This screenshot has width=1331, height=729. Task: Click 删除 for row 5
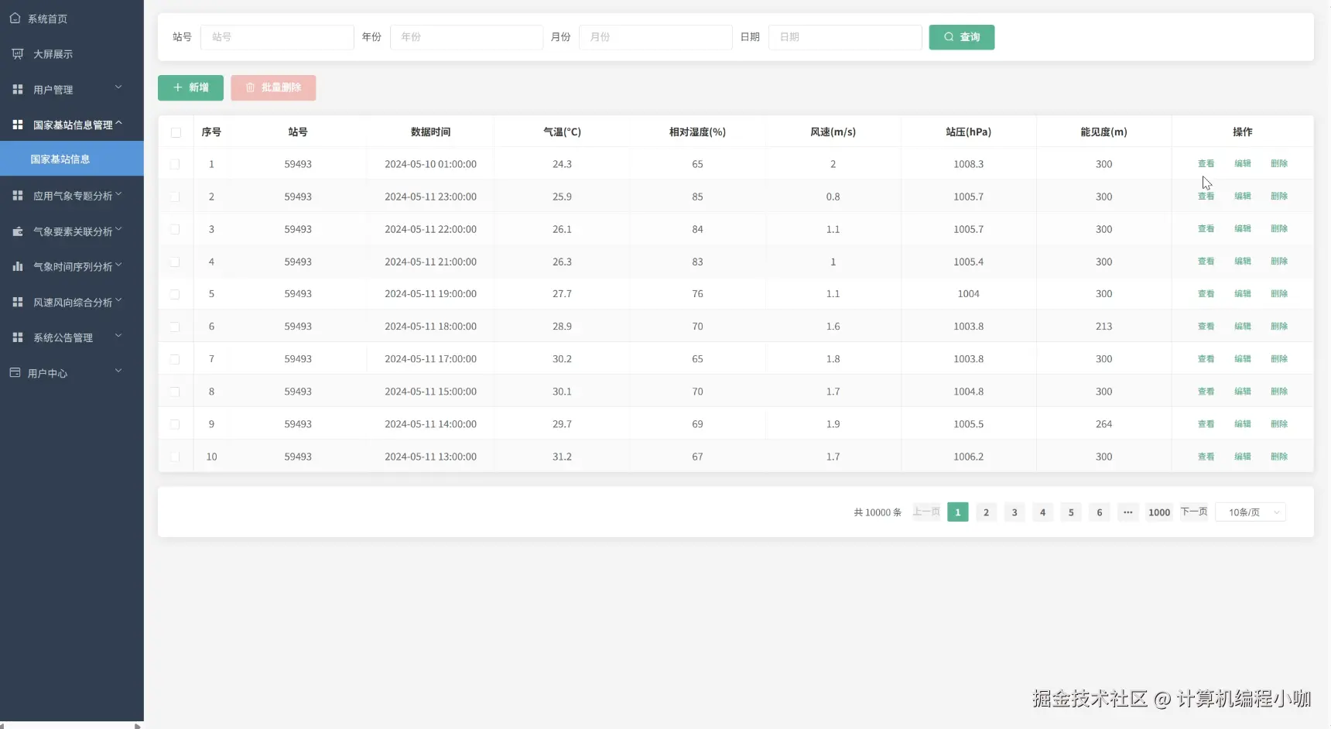click(x=1279, y=293)
